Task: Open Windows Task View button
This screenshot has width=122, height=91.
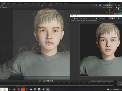Action: tap(10, 89)
